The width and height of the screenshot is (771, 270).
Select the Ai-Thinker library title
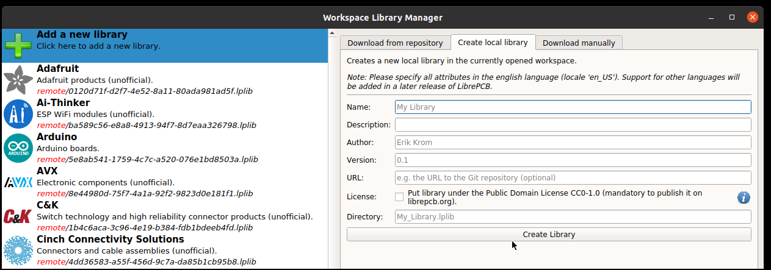[x=63, y=103]
